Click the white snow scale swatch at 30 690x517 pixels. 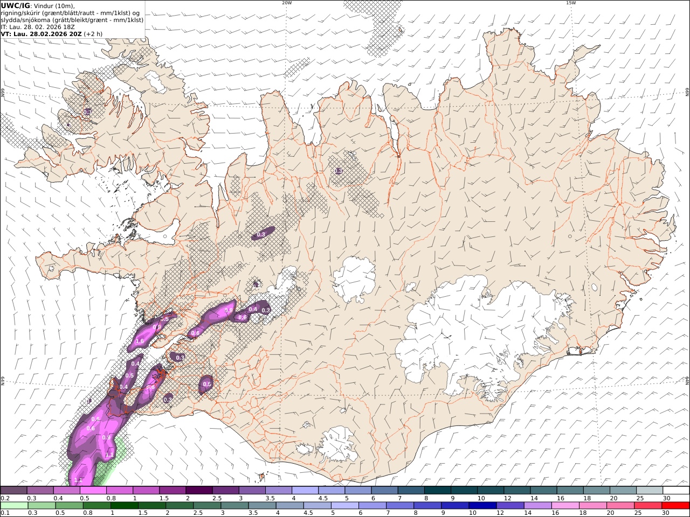click(676, 490)
